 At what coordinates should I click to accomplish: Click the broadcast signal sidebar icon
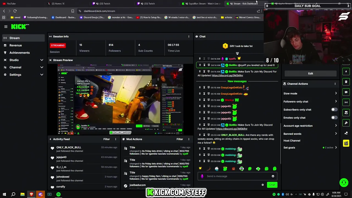(x=346, y=102)
